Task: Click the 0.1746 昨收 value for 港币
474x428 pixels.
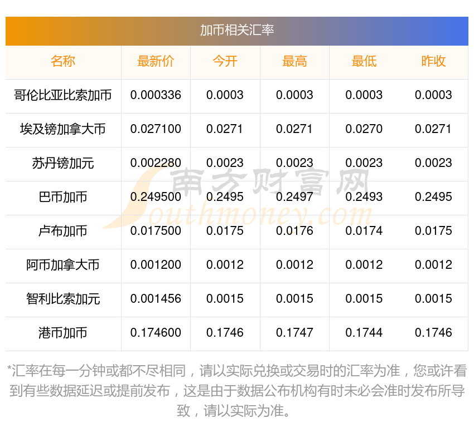Action: pos(433,333)
